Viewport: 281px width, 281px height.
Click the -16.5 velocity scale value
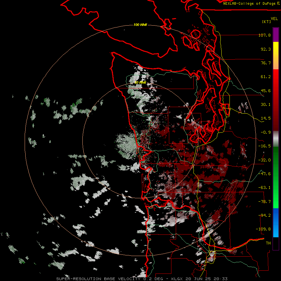coord(264,146)
